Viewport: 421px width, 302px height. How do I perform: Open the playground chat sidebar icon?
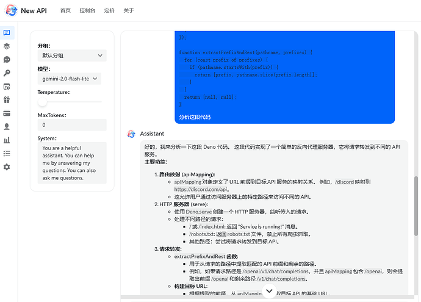[x=7, y=33]
